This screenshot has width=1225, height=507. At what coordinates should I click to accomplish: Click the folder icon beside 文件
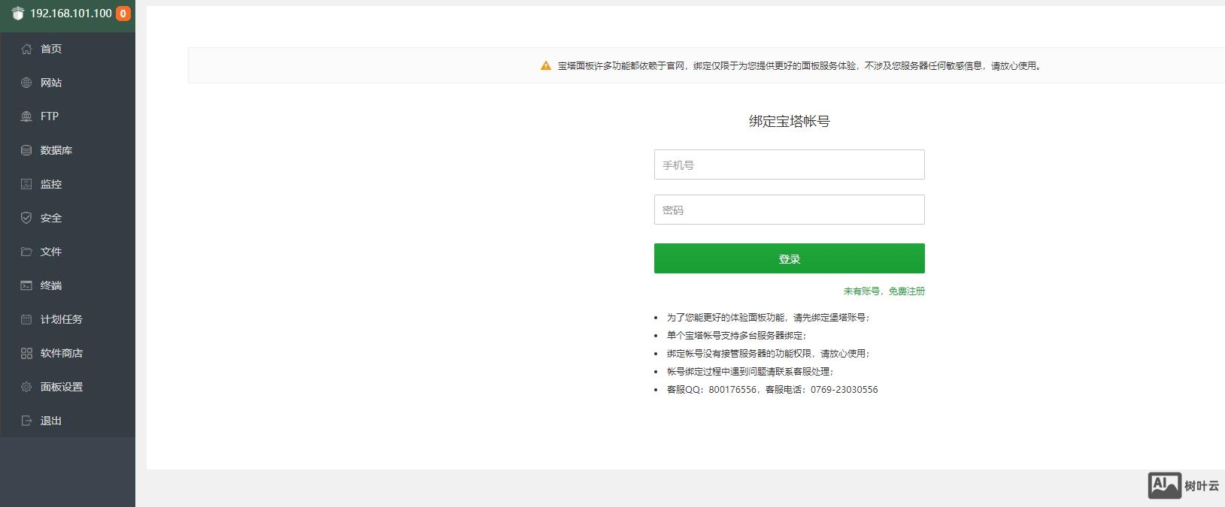pos(26,252)
